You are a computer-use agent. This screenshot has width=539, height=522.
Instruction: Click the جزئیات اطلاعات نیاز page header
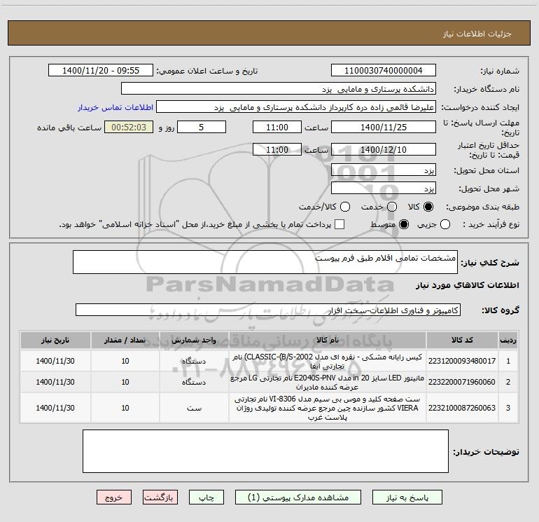pos(477,34)
